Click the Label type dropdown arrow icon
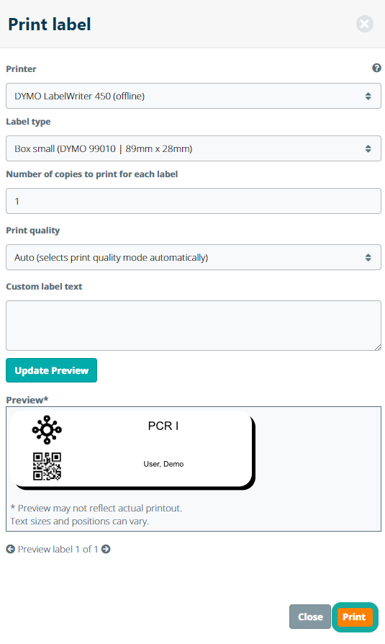 point(368,148)
